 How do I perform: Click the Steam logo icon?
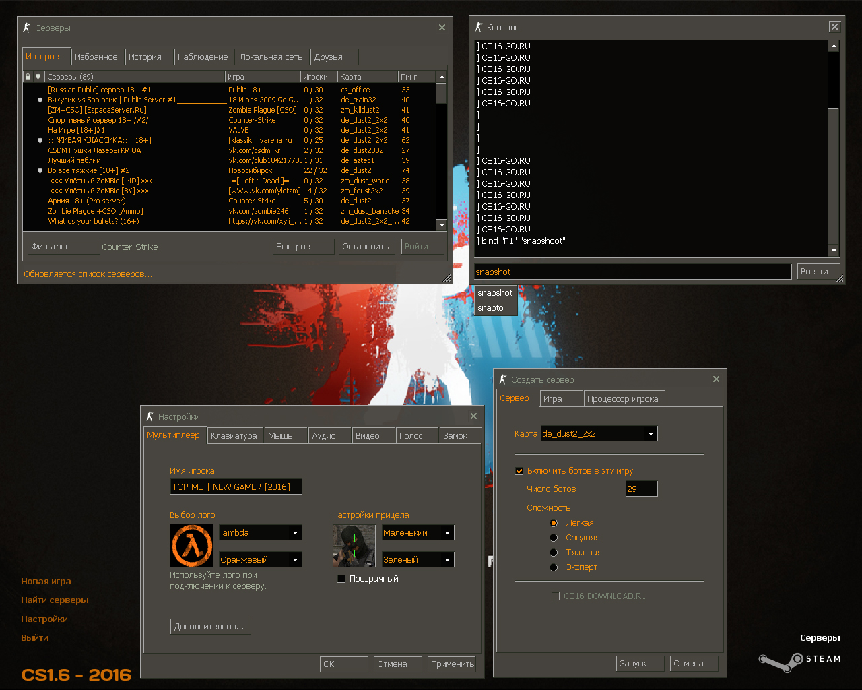click(781, 662)
